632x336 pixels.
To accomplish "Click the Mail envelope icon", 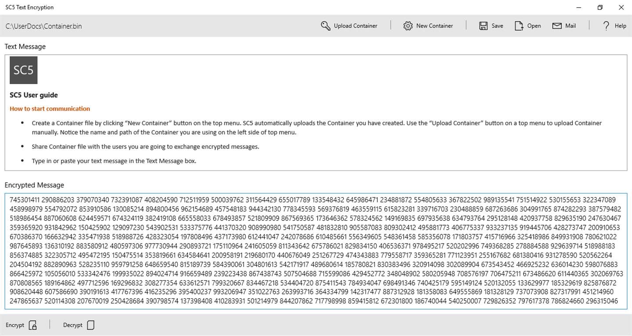I will pos(557,26).
